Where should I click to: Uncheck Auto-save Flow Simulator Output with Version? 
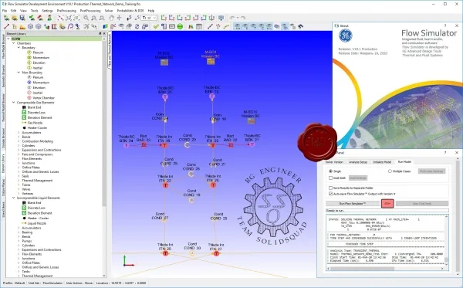tap(330, 194)
